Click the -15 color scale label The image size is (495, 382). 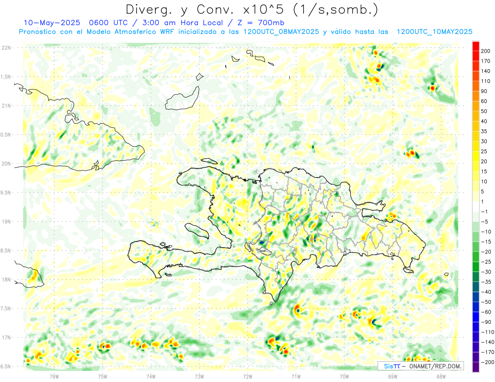tap(486, 242)
